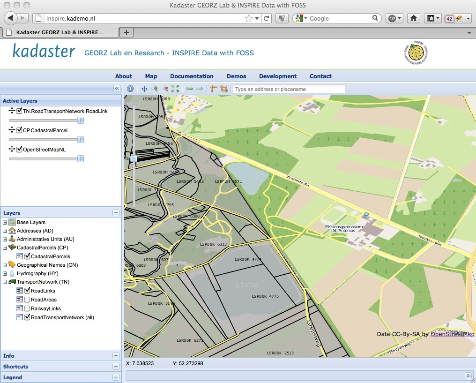Follow the OpenStreetMap attribution link
Screen dimensions: 476x383
coord(452,334)
